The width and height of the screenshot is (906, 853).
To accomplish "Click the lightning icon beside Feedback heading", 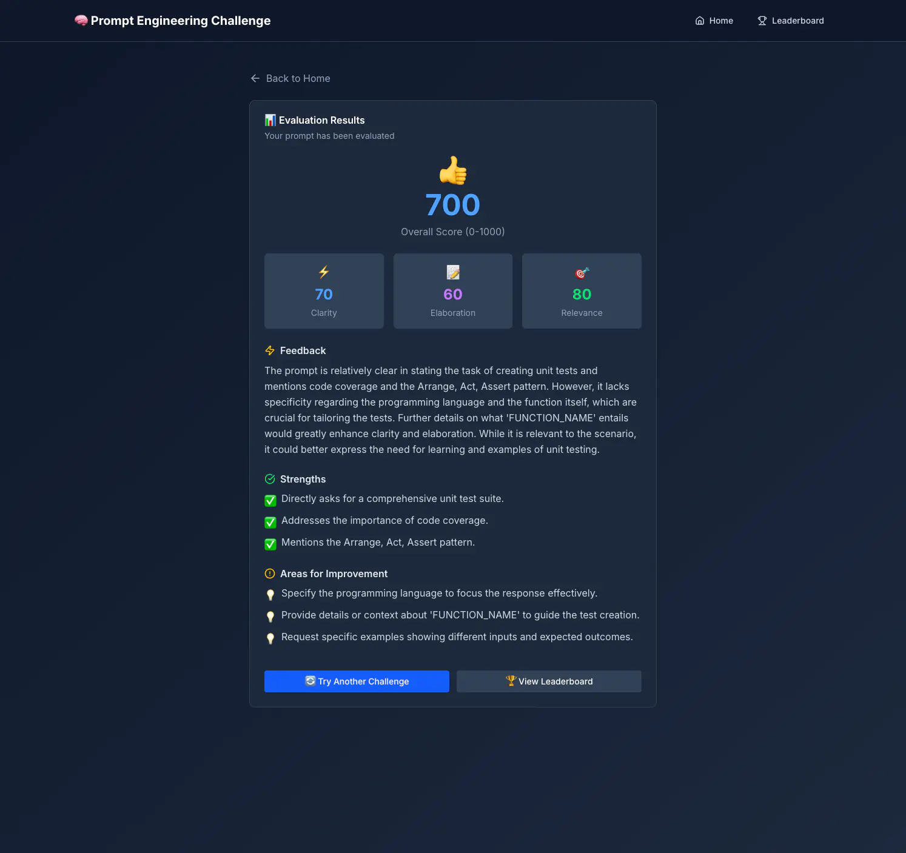I will [270, 350].
